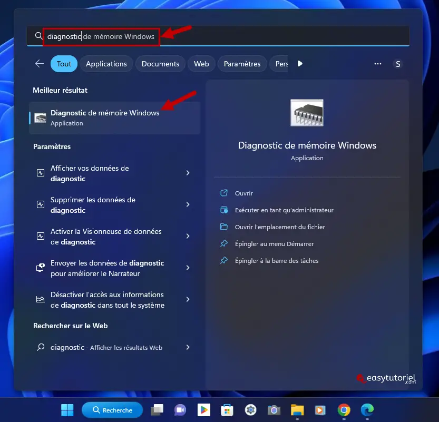
Task: Click the search text field containing diagnostic
Action: pos(218,36)
